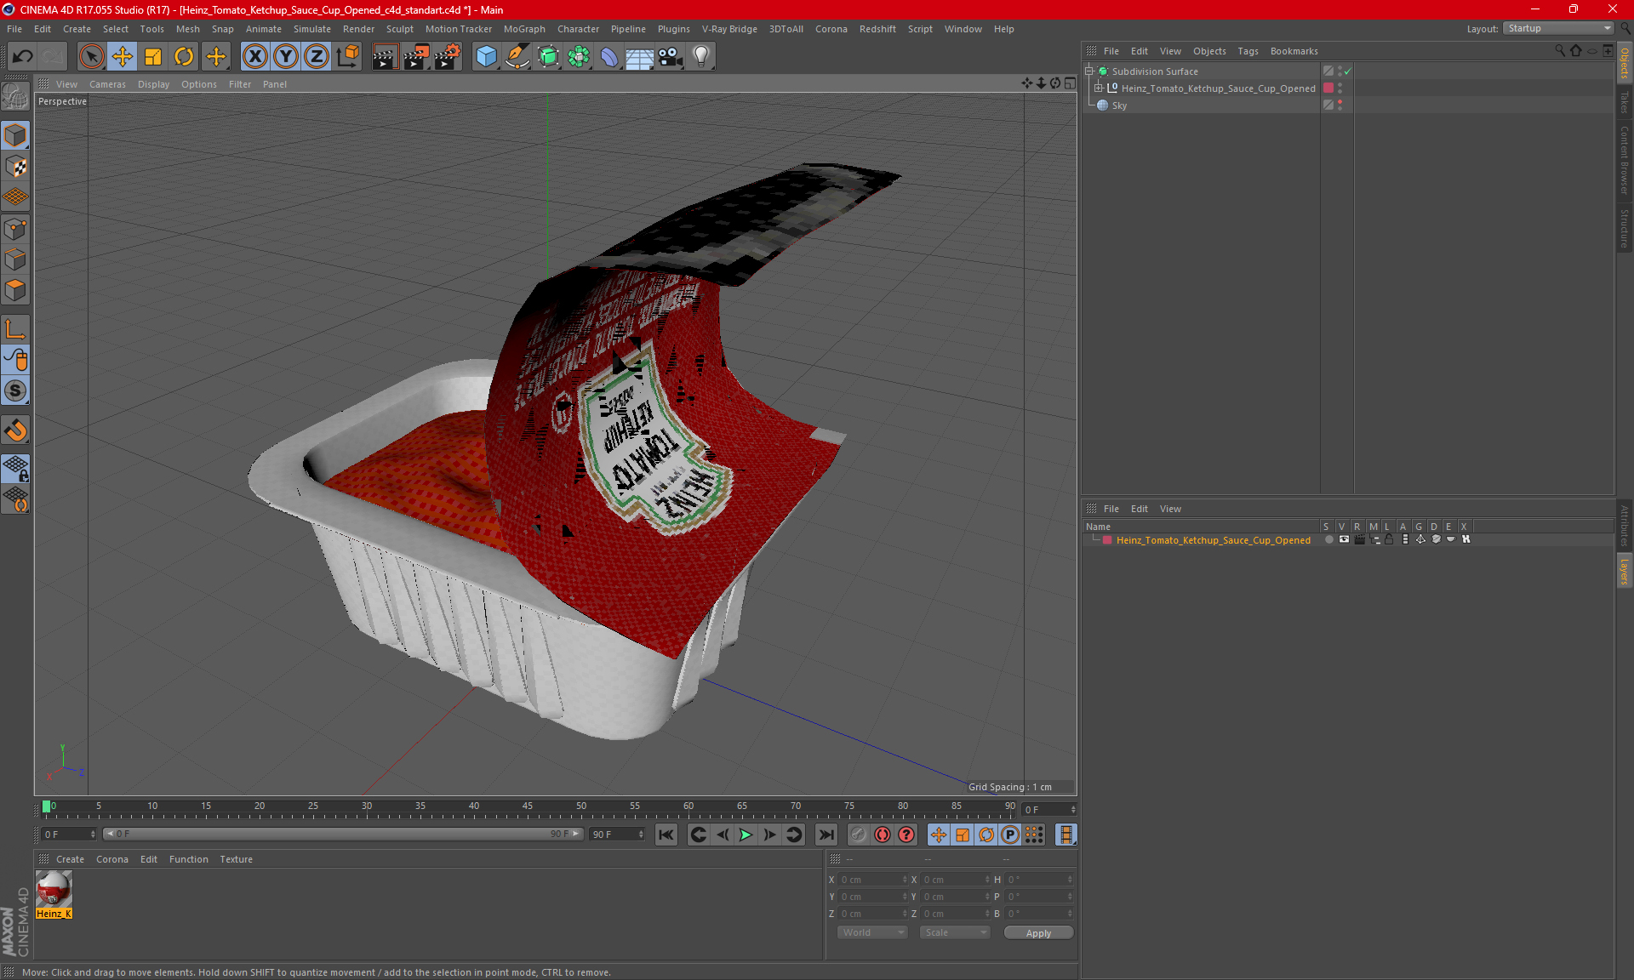Screen dimensions: 1634x980
Task: Go to start of animation
Action: (666, 835)
